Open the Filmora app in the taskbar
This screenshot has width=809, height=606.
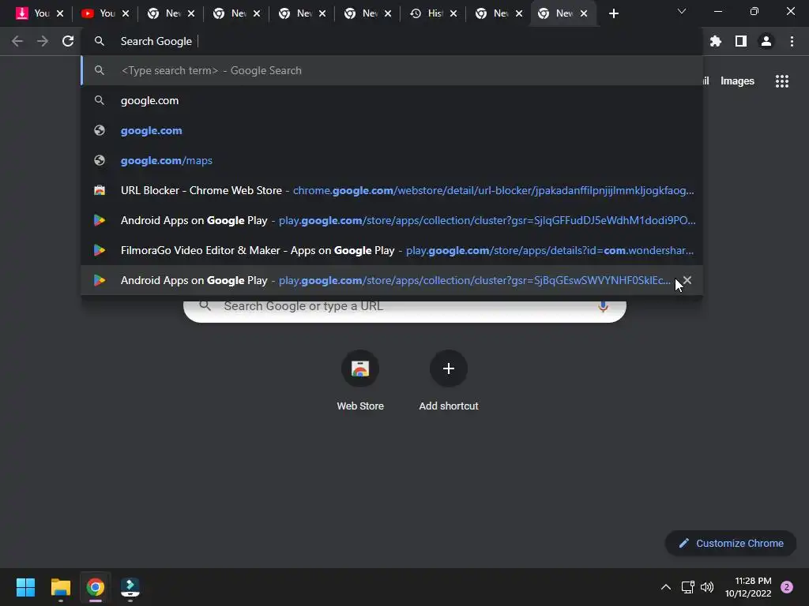click(130, 587)
